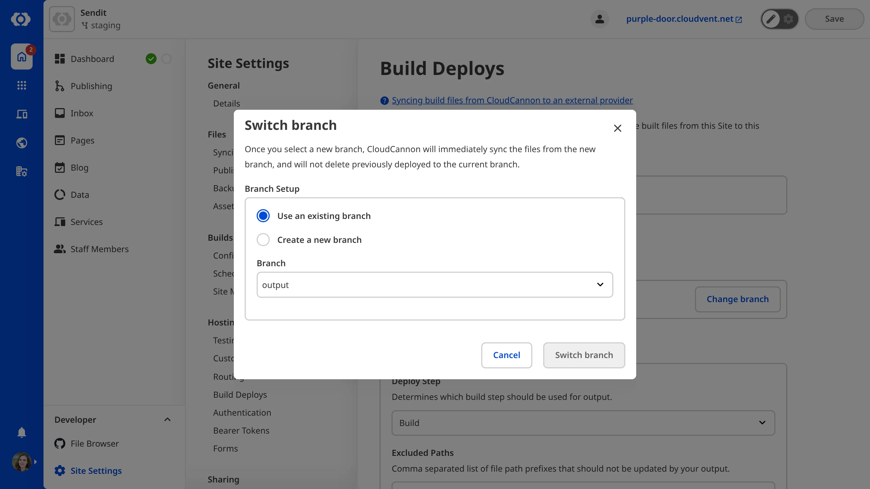Click the user avatar at bottom left
The width and height of the screenshot is (870, 489).
click(21, 462)
